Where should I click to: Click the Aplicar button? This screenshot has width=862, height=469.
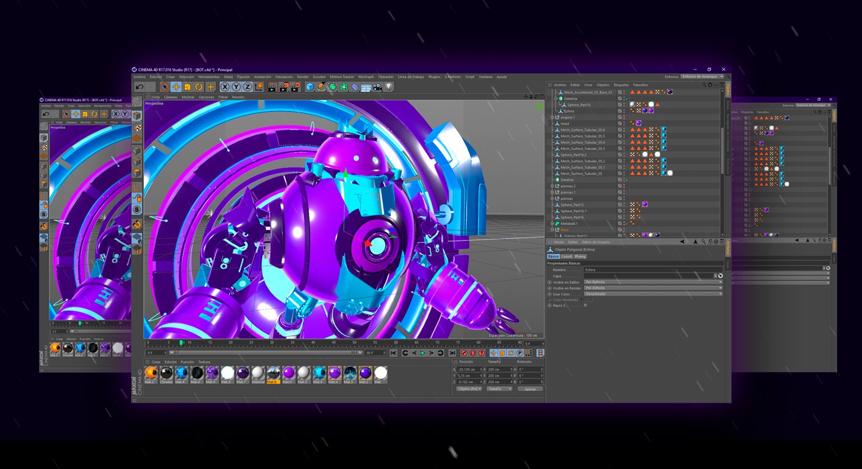tap(530, 389)
